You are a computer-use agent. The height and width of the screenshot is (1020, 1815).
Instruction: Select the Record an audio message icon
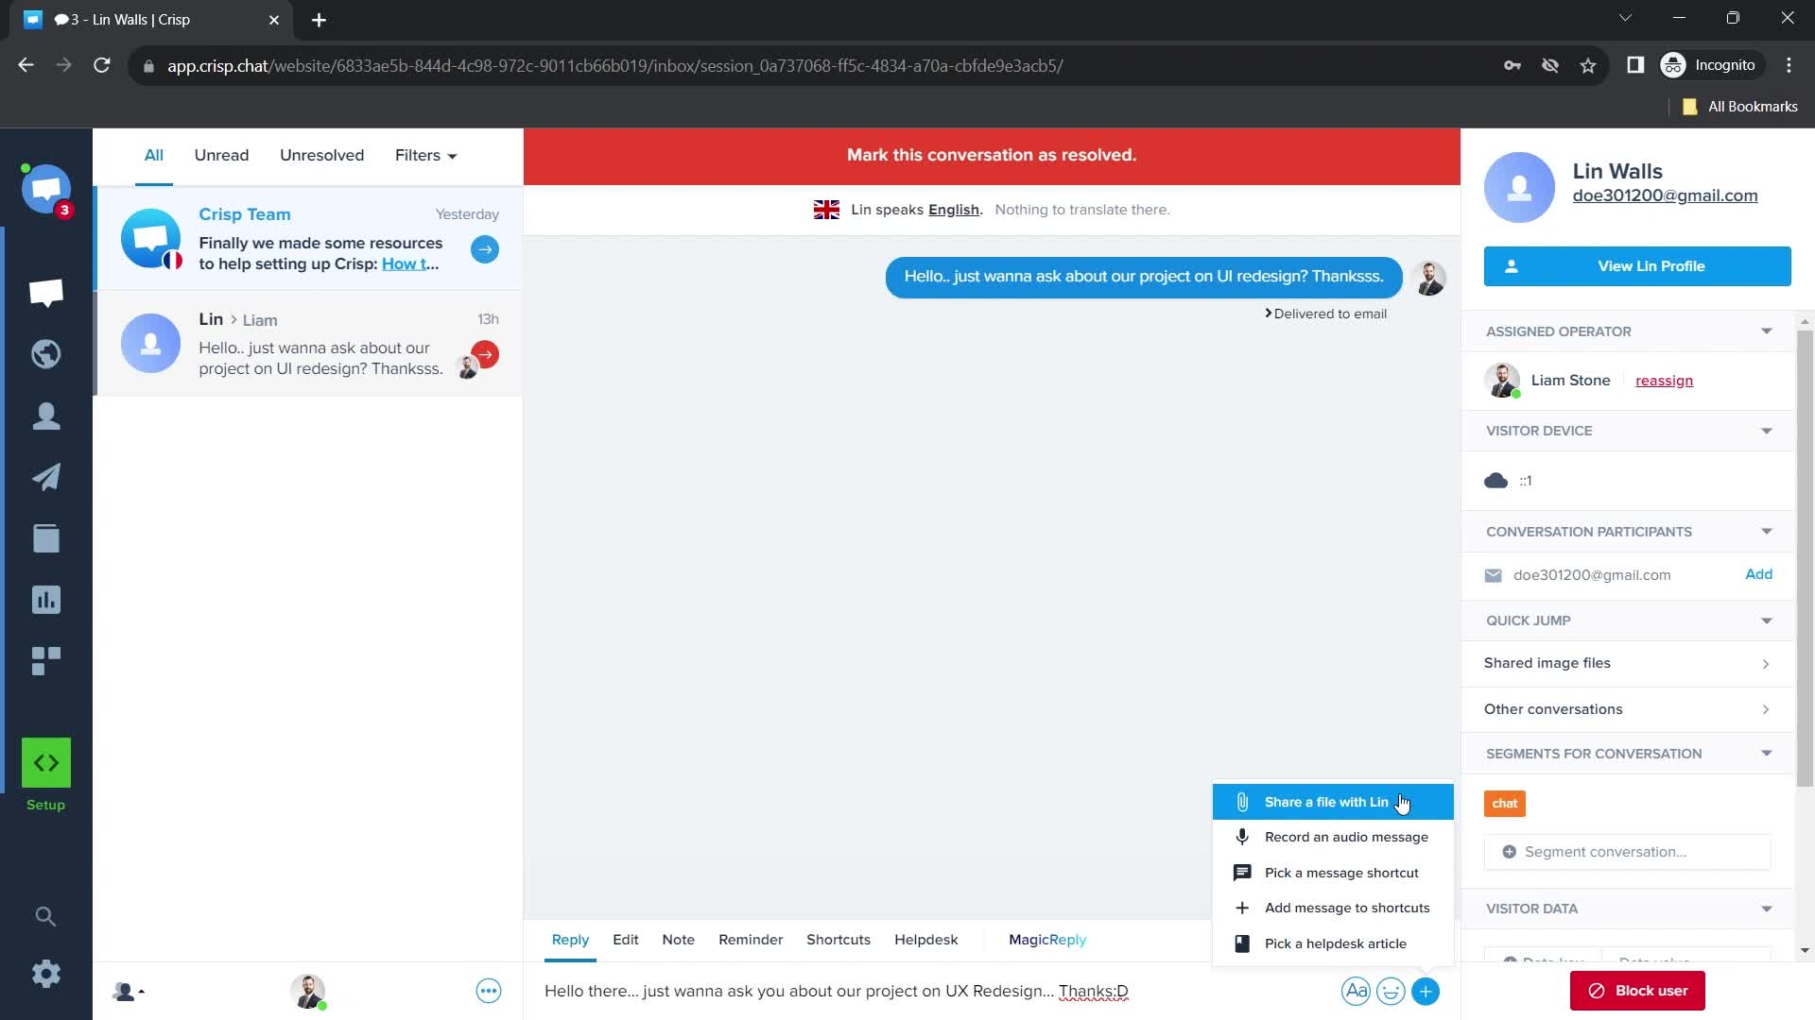click(1241, 837)
